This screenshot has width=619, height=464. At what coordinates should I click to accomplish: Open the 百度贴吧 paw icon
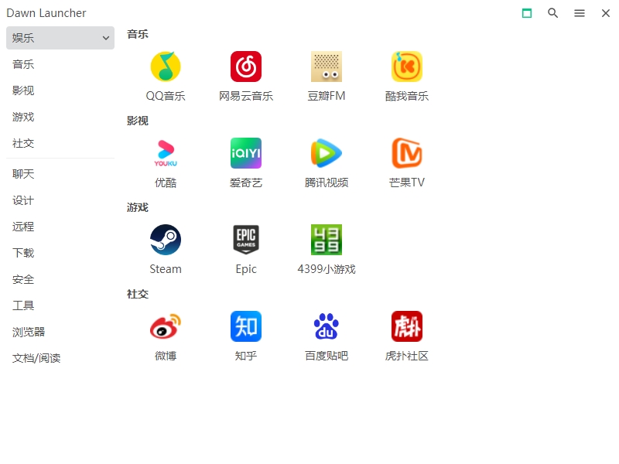327,326
